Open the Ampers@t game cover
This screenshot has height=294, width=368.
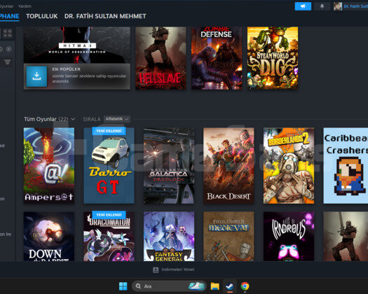tap(49, 165)
